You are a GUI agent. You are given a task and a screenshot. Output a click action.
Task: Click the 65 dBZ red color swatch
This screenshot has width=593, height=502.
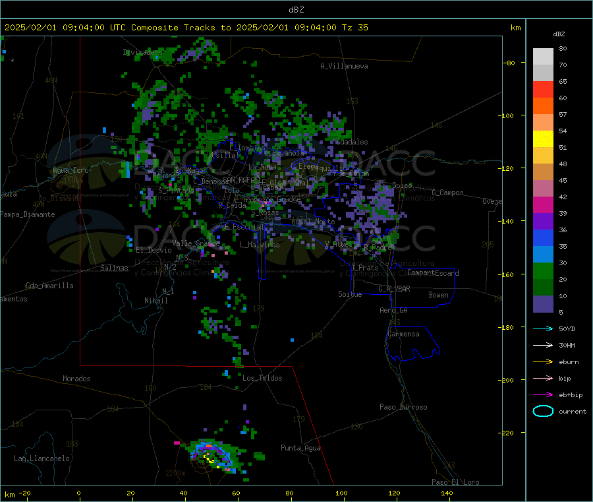tap(543, 89)
